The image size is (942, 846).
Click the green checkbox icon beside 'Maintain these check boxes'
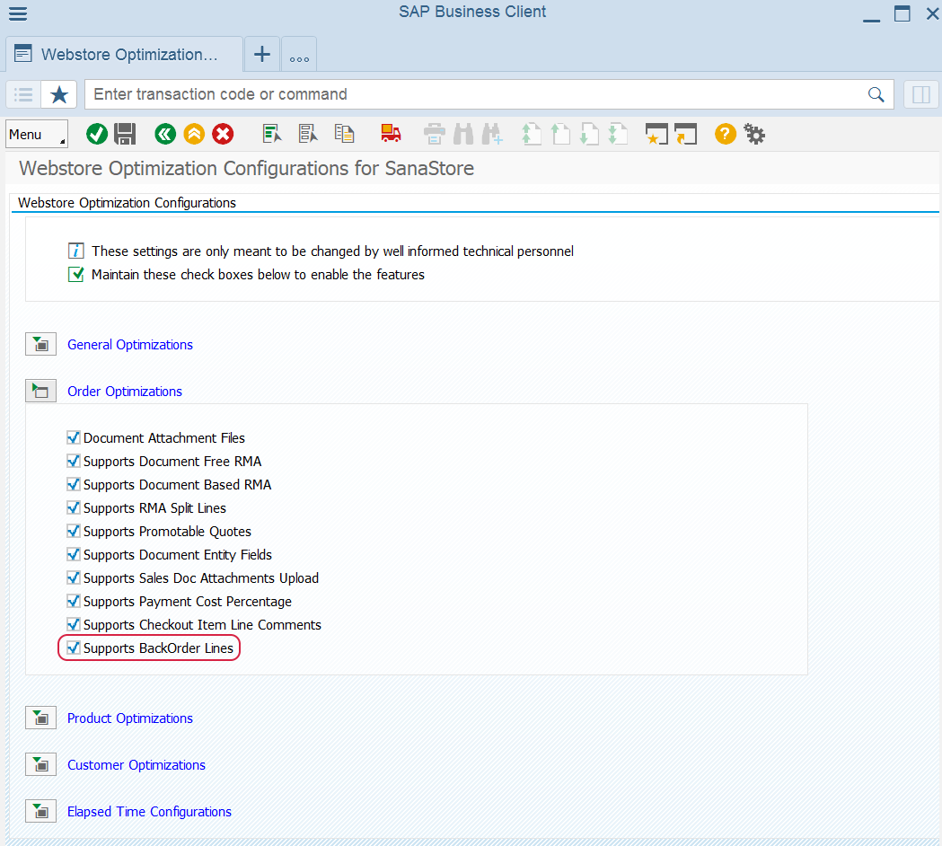point(75,274)
